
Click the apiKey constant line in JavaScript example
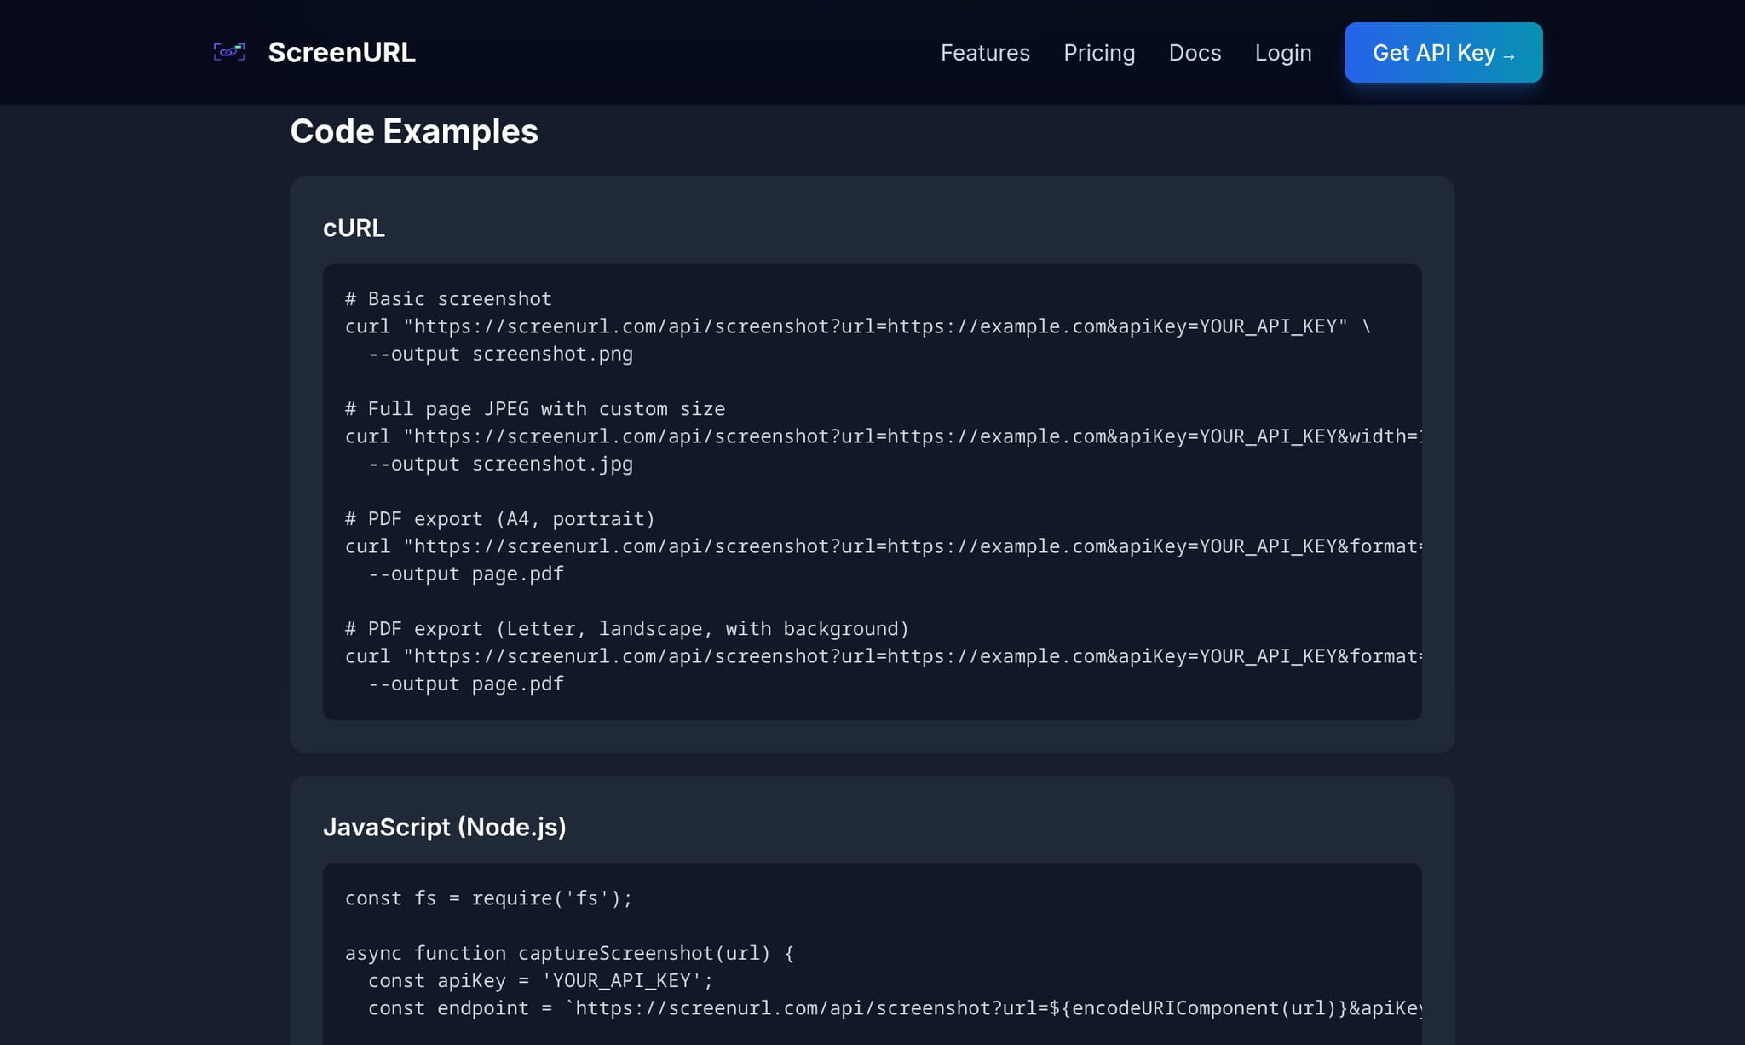pyautogui.click(x=540, y=980)
